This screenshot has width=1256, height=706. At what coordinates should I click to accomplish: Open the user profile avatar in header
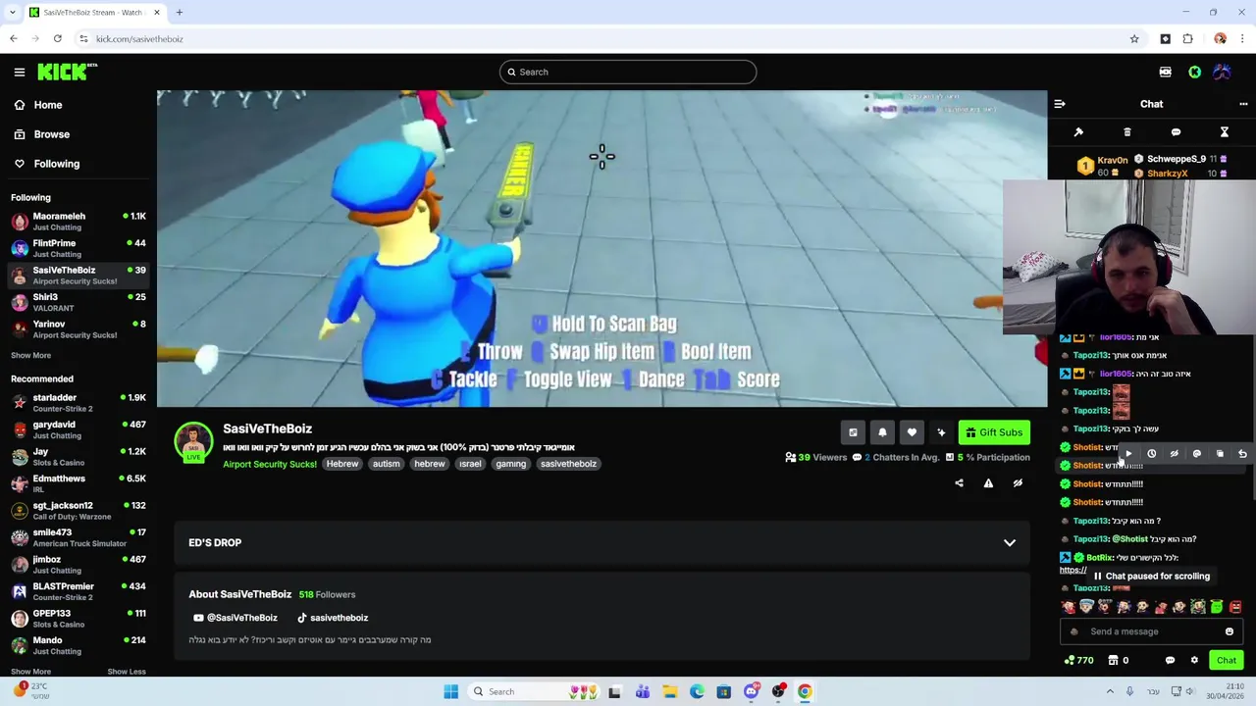tap(1223, 72)
